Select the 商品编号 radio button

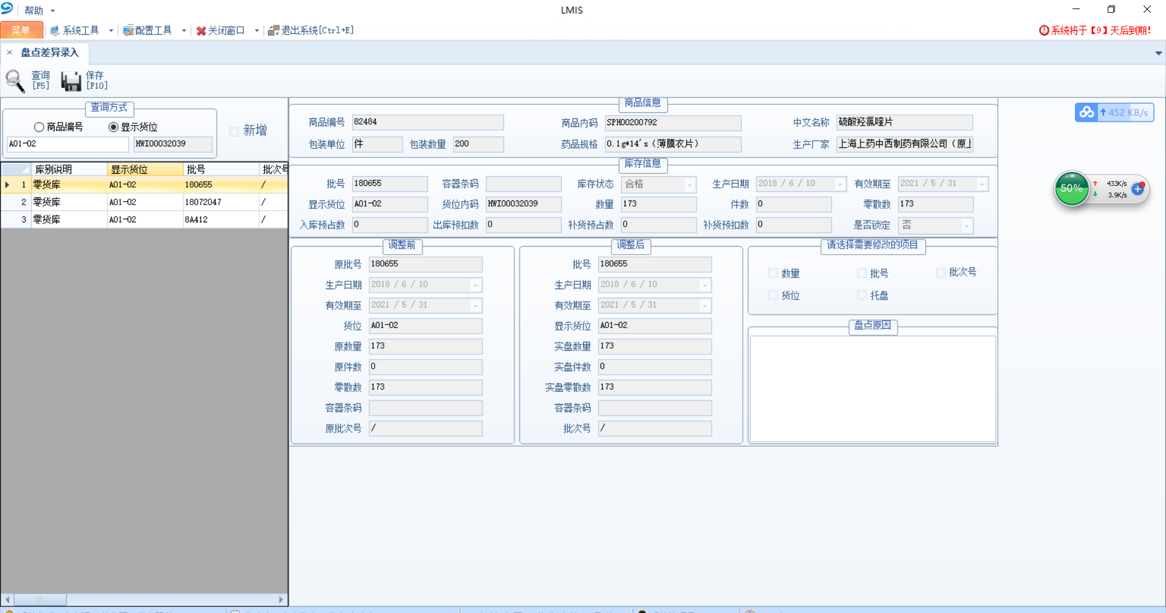(39, 127)
